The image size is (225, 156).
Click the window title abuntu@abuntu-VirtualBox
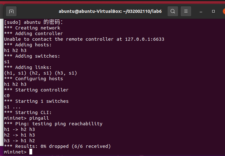(x=110, y=11)
